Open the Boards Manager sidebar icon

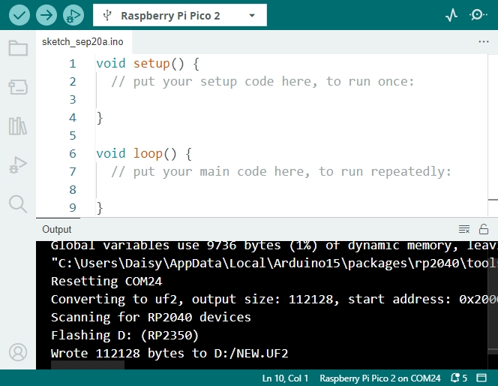[x=18, y=87]
